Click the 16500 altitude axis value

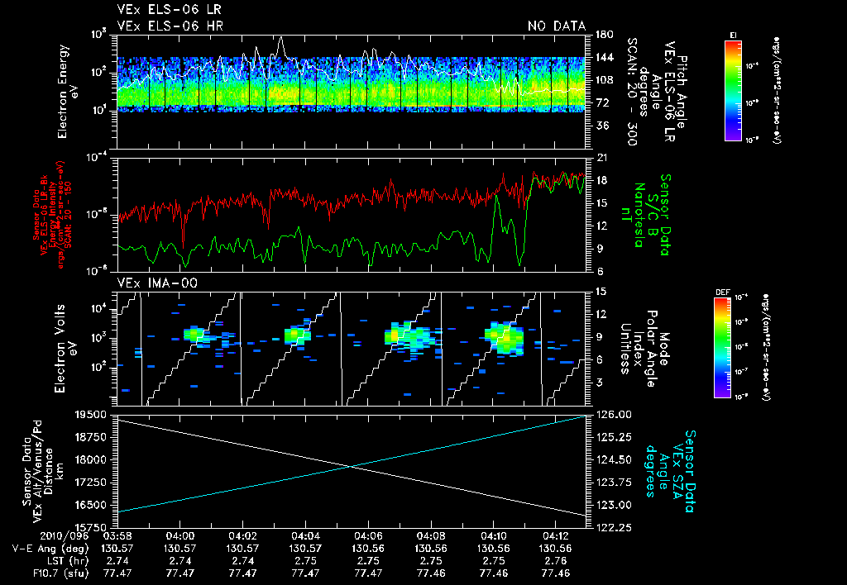click(x=93, y=505)
